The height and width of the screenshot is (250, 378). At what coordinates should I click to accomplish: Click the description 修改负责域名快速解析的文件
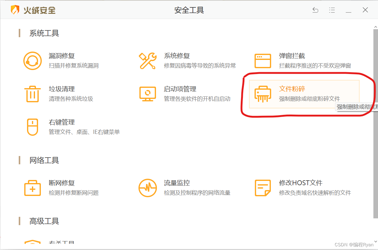315,193
